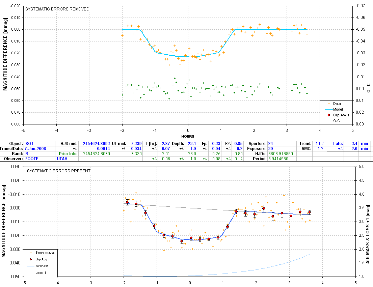Viewport: 373px width, 287px height.
Task: Click the 'HOURS' axis title
Action: [x=188, y=136]
